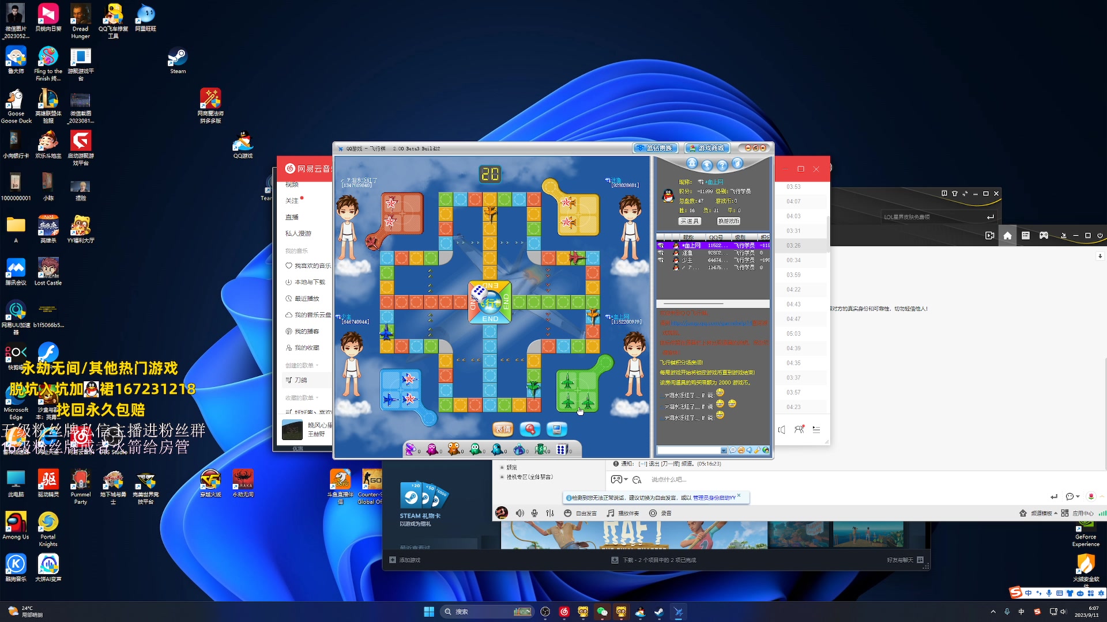Toggle the speaker in the YY bottom bar
Screen dimensions: 1107x622
point(519,513)
